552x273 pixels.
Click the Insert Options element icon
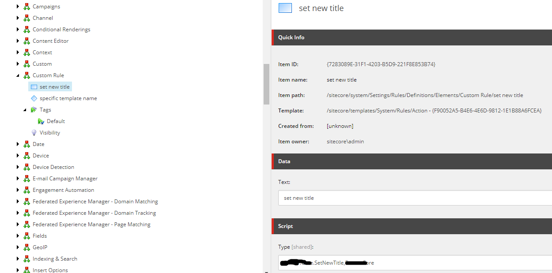[x=26, y=270]
